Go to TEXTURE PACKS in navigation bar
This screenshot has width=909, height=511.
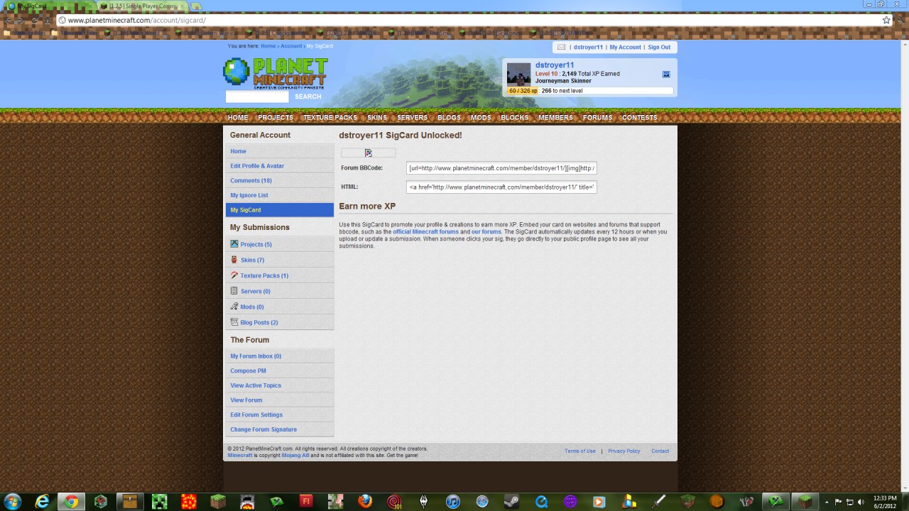(x=330, y=118)
